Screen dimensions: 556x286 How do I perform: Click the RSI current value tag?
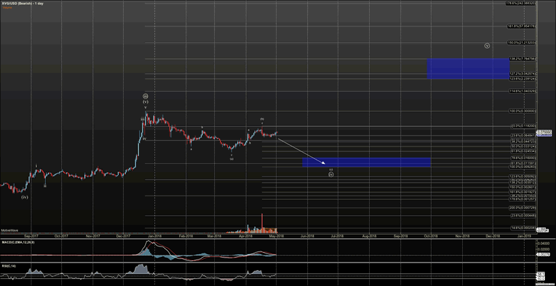pos(541,274)
